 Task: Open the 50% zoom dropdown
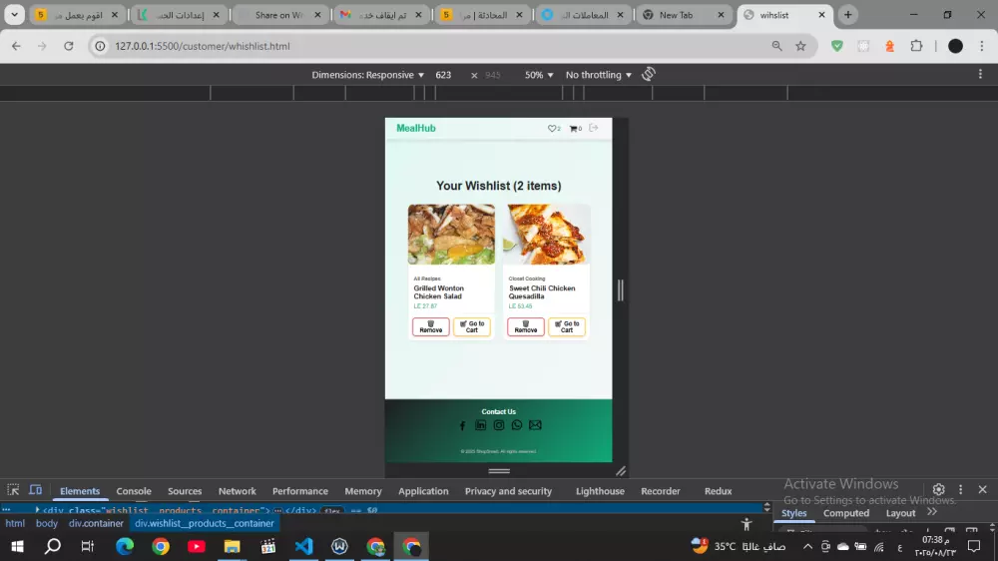(x=539, y=75)
